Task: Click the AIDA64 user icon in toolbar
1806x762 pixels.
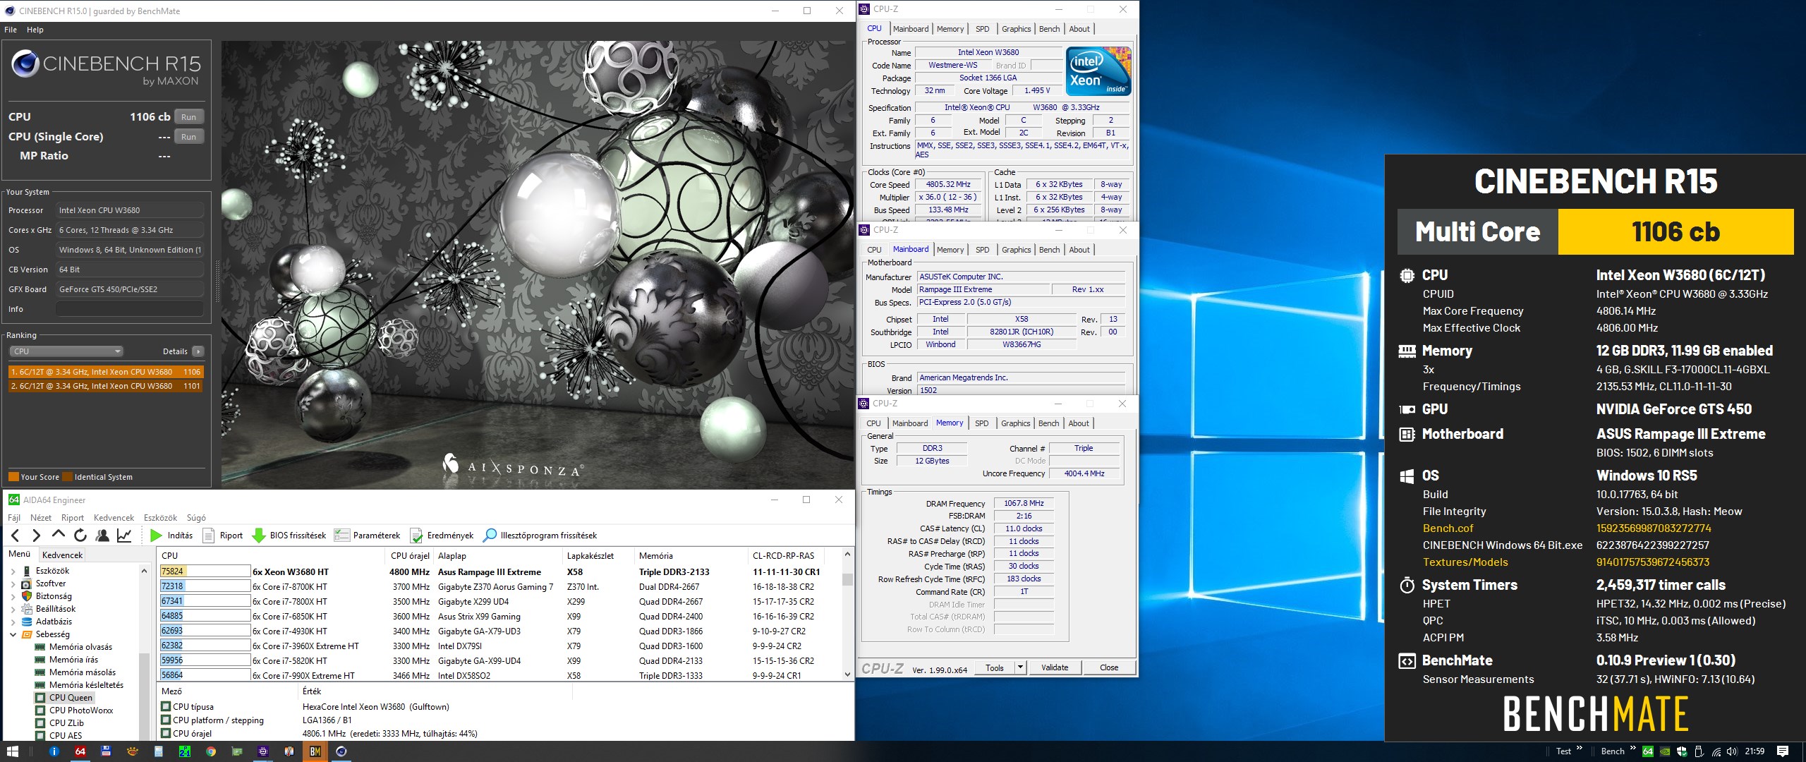Action: click(102, 536)
